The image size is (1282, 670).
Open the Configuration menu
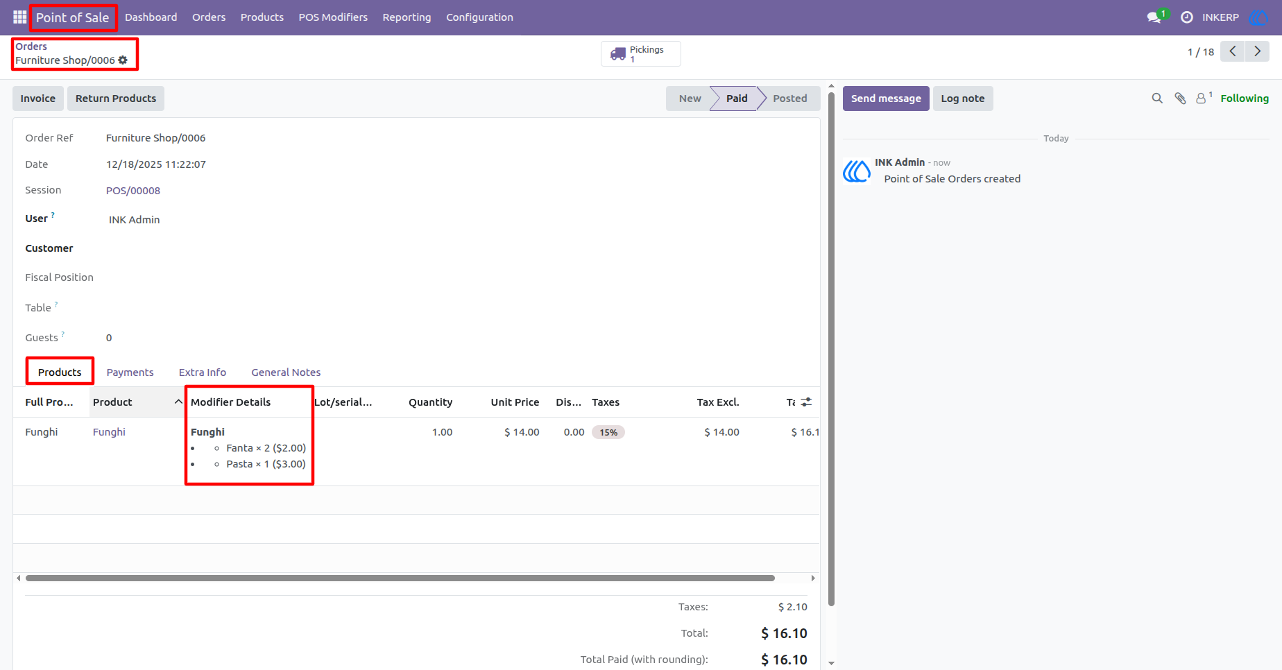pos(479,17)
